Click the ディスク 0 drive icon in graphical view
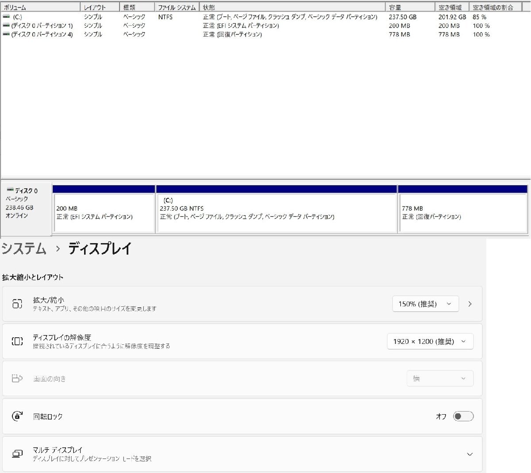Screen dimensions: 531x473 click(11, 190)
